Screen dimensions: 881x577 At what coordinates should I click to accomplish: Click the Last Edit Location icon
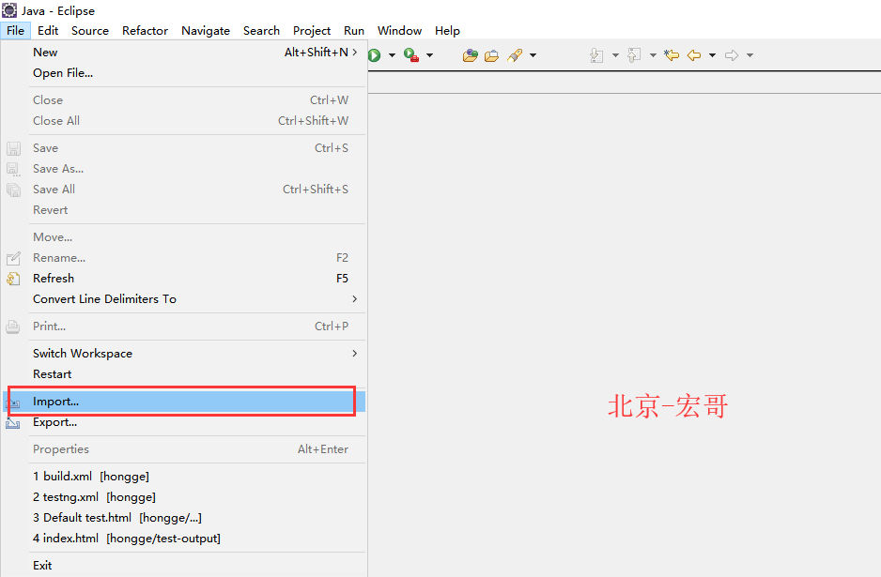[x=672, y=55]
